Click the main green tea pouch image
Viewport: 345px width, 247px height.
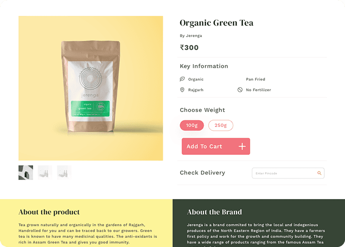click(x=91, y=88)
